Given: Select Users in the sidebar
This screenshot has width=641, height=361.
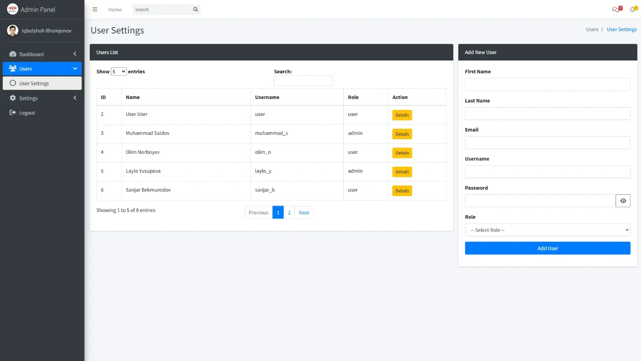Looking at the screenshot, I should point(42,69).
